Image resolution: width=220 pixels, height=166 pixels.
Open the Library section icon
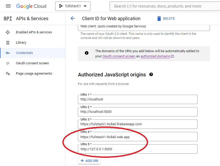tap(8, 42)
